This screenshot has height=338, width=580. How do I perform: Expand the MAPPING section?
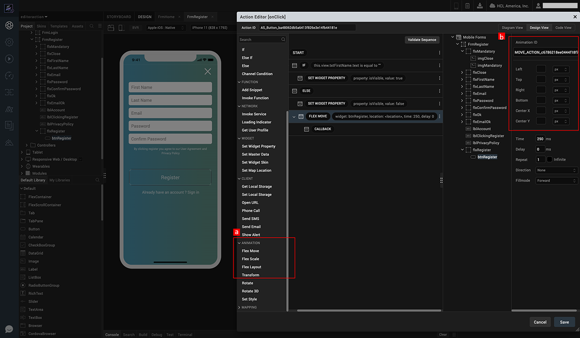(239, 307)
